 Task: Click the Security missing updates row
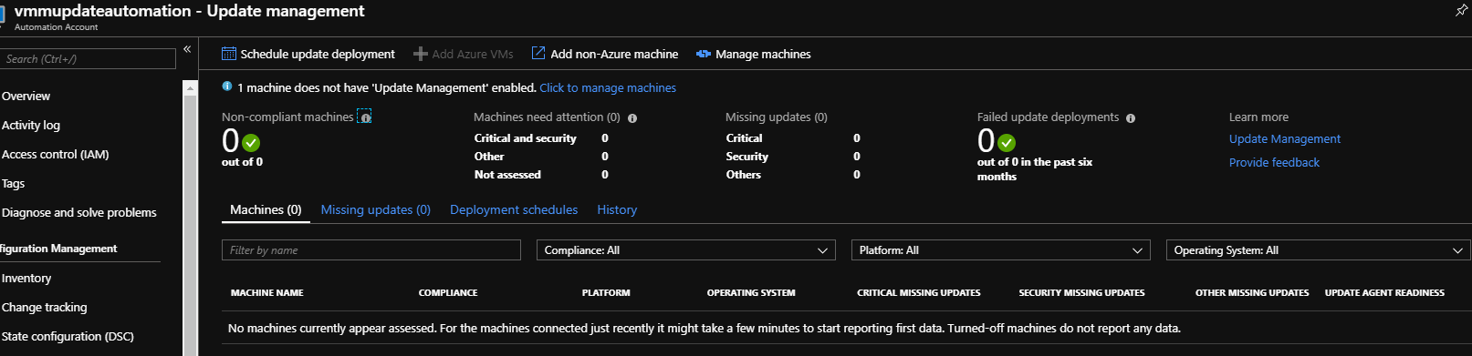pyautogui.click(x=793, y=157)
